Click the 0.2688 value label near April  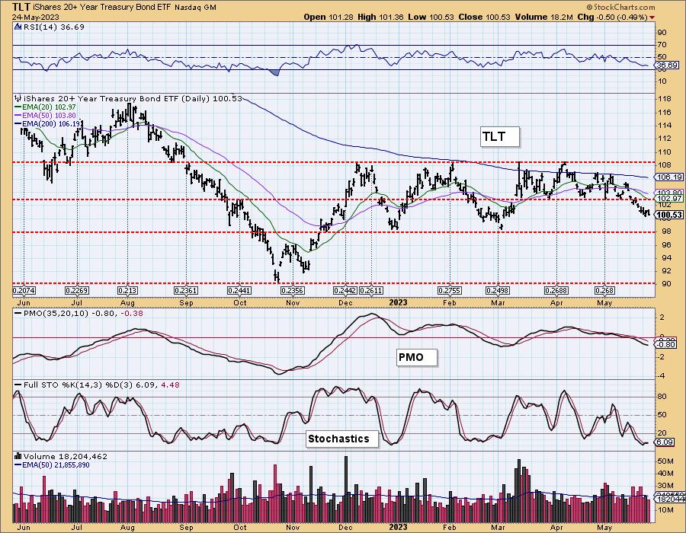(556, 291)
